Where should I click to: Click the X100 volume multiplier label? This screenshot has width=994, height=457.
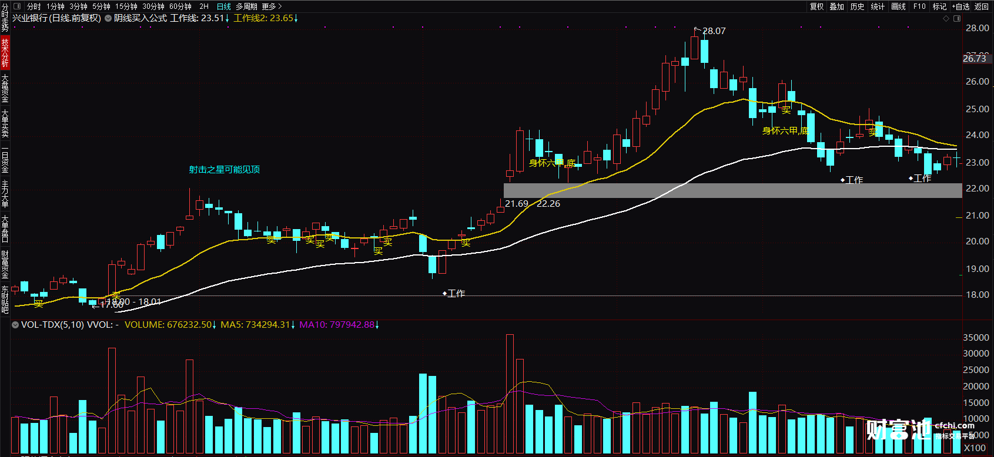[x=975, y=448]
